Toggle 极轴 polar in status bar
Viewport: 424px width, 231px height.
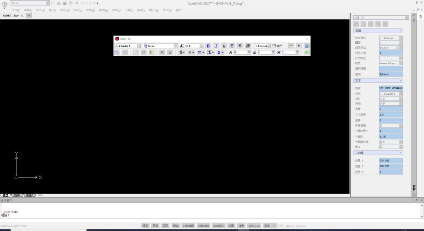click(x=176, y=226)
